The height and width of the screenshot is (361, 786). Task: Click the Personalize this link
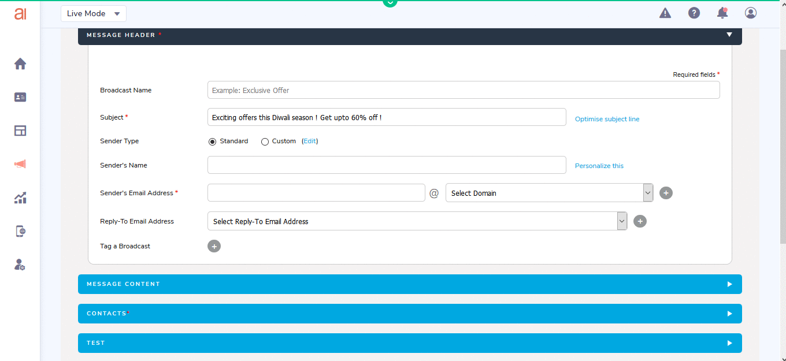599,166
